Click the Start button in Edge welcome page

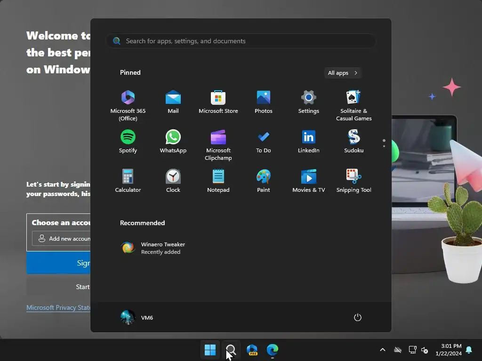58,287
